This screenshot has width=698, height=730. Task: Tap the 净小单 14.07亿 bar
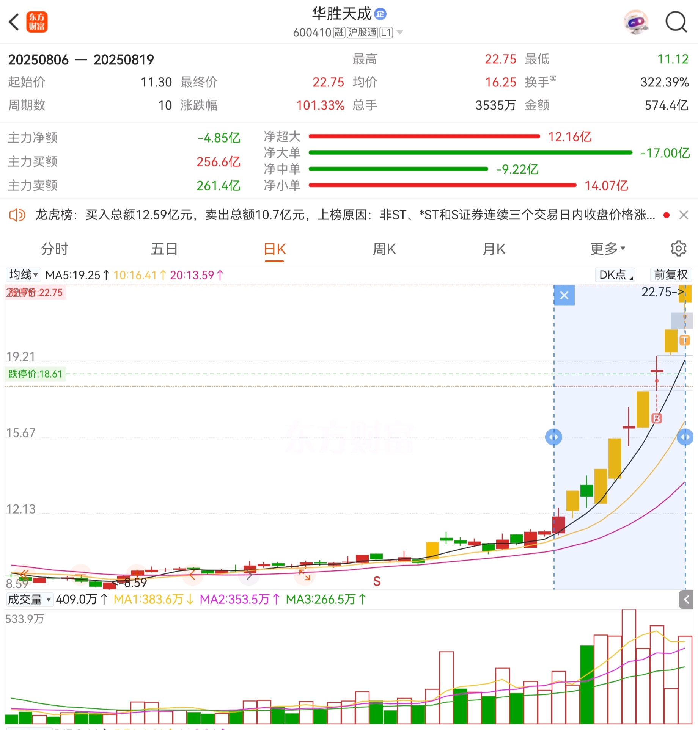pyautogui.click(x=442, y=185)
